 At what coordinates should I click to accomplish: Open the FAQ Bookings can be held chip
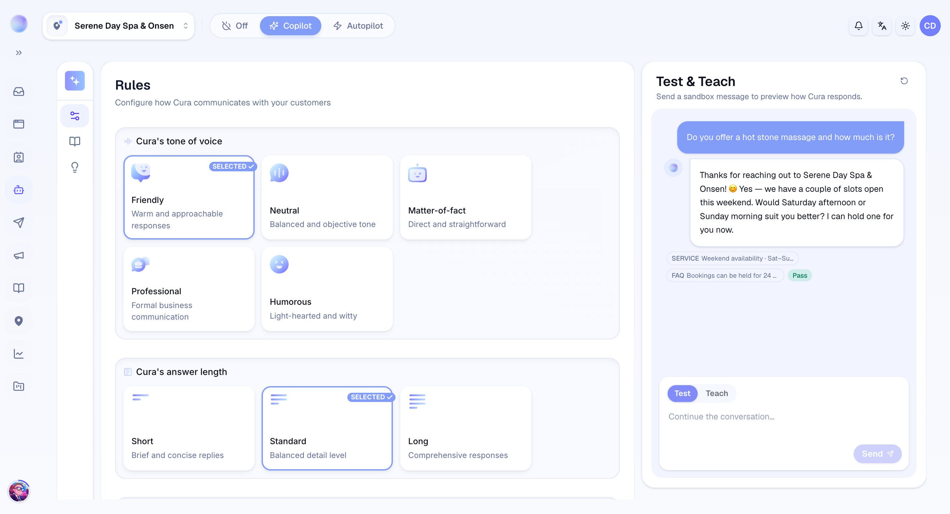click(x=725, y=275)
